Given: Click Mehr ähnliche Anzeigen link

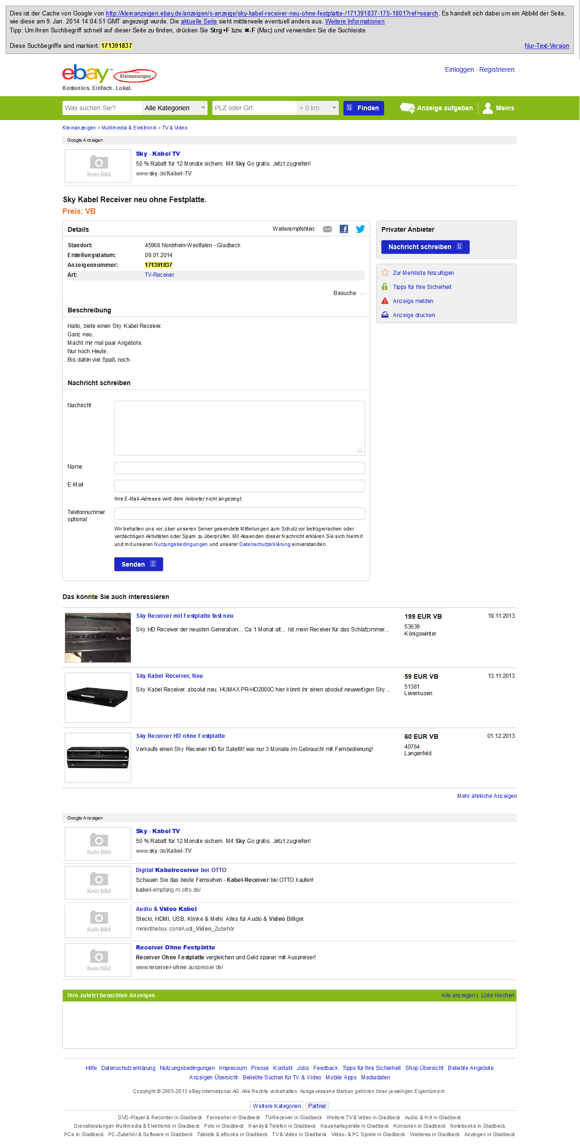Looking at the screenshot, I should [x=487, y=796].
